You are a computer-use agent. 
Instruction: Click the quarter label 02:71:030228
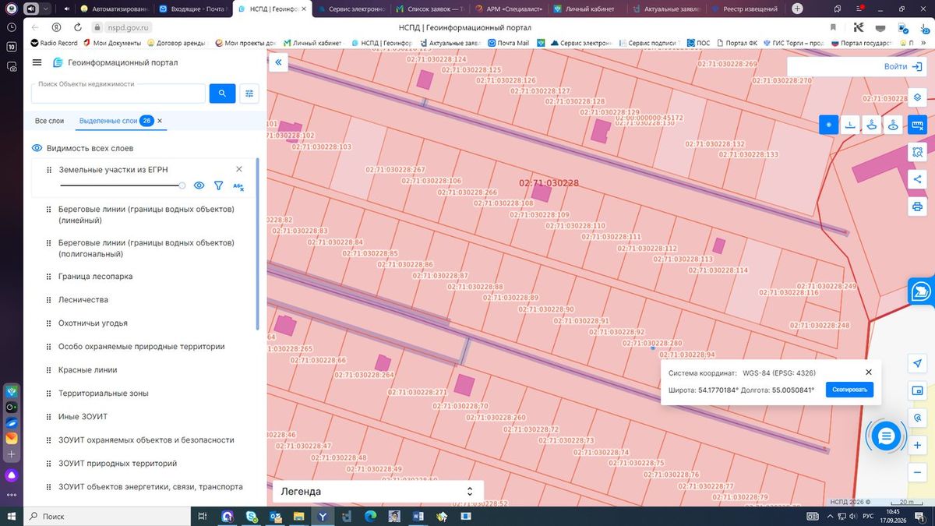tap(549, 183)
